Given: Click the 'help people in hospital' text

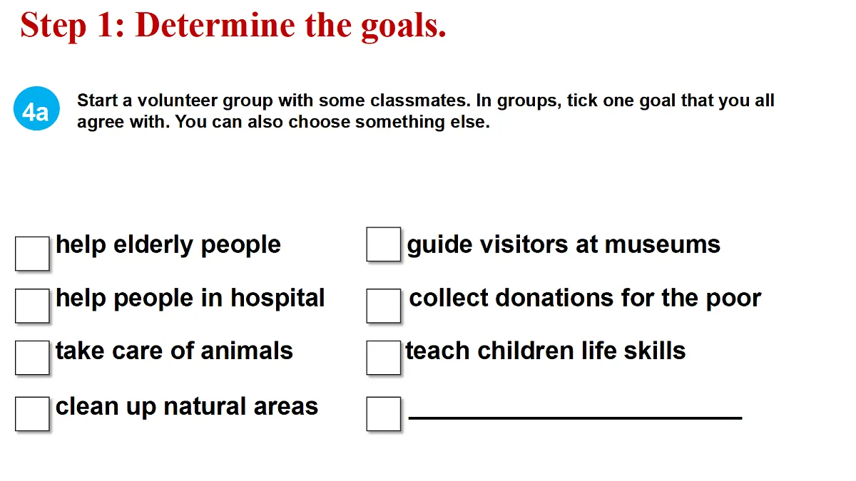Looking at the screenshot, I should [x=190, y=298].
